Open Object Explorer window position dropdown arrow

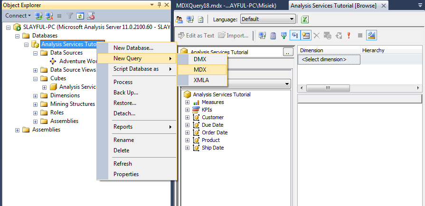[x=152, y=5]
